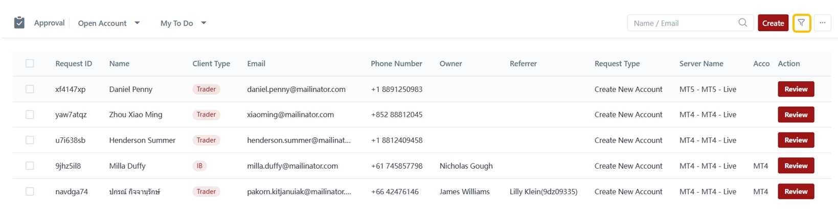Screen dimensions: 838x209
Task: Review Daniel Penny's account request
Action: point(796,89)
